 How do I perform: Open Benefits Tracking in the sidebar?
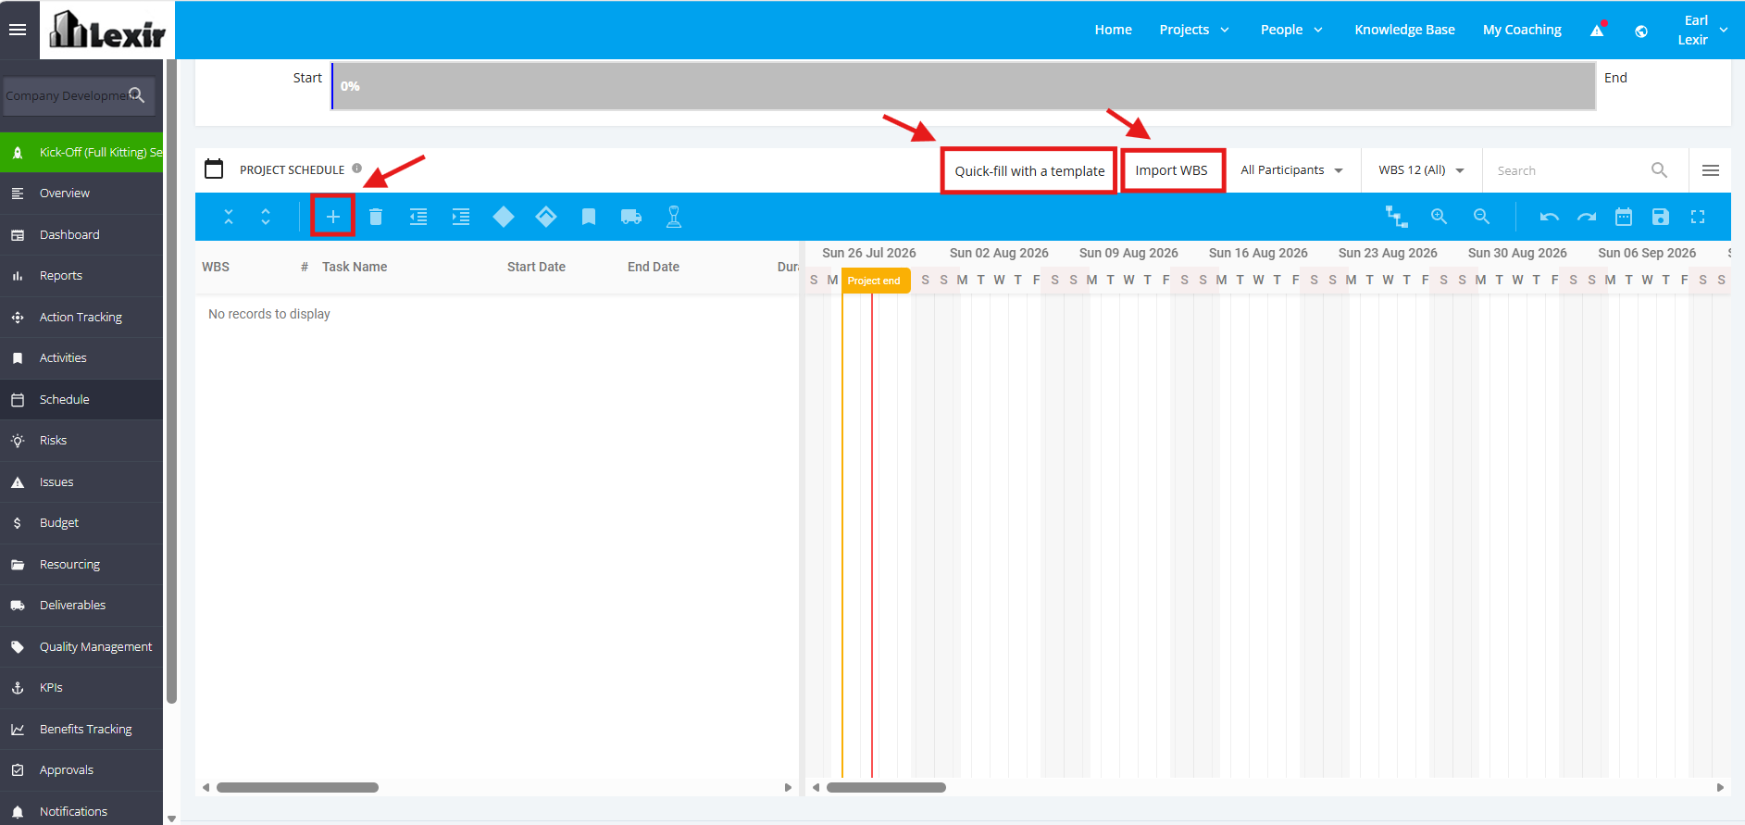pos(81,730)
